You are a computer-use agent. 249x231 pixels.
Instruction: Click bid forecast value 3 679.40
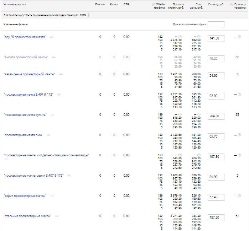click(x=176, y=195)
